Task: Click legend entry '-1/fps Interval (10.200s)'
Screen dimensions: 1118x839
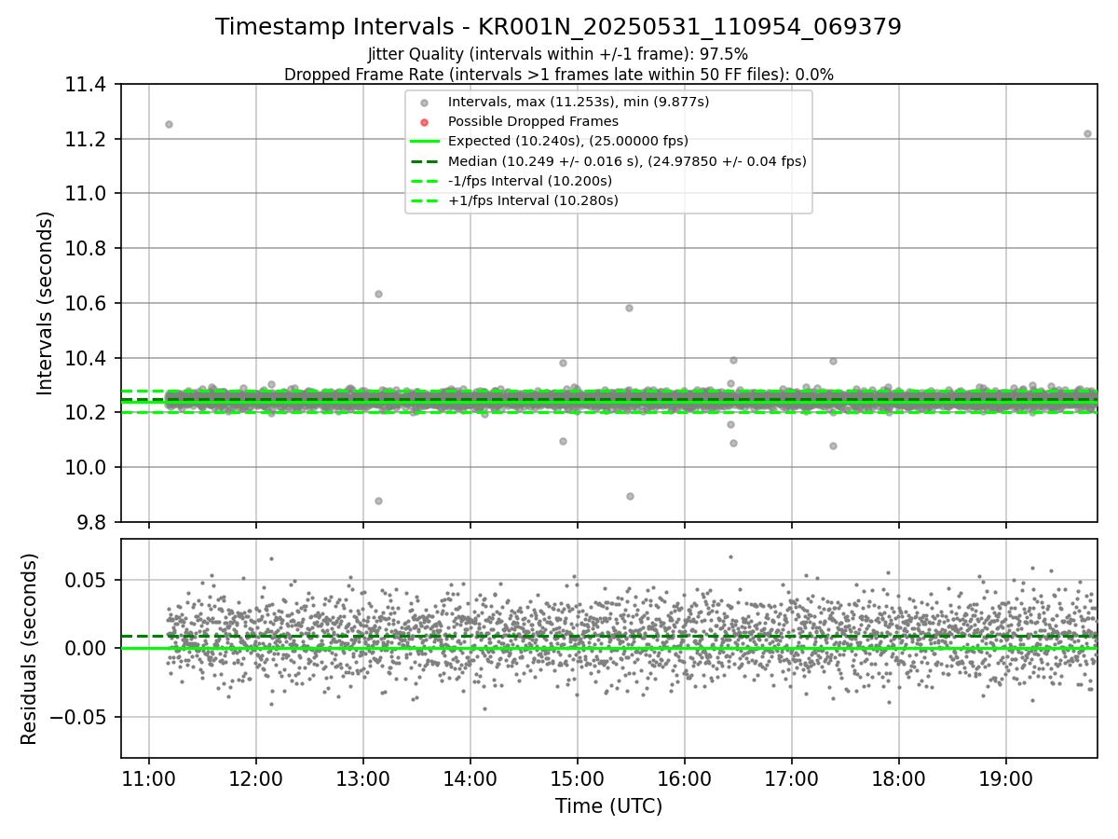Action: point(530,181)
